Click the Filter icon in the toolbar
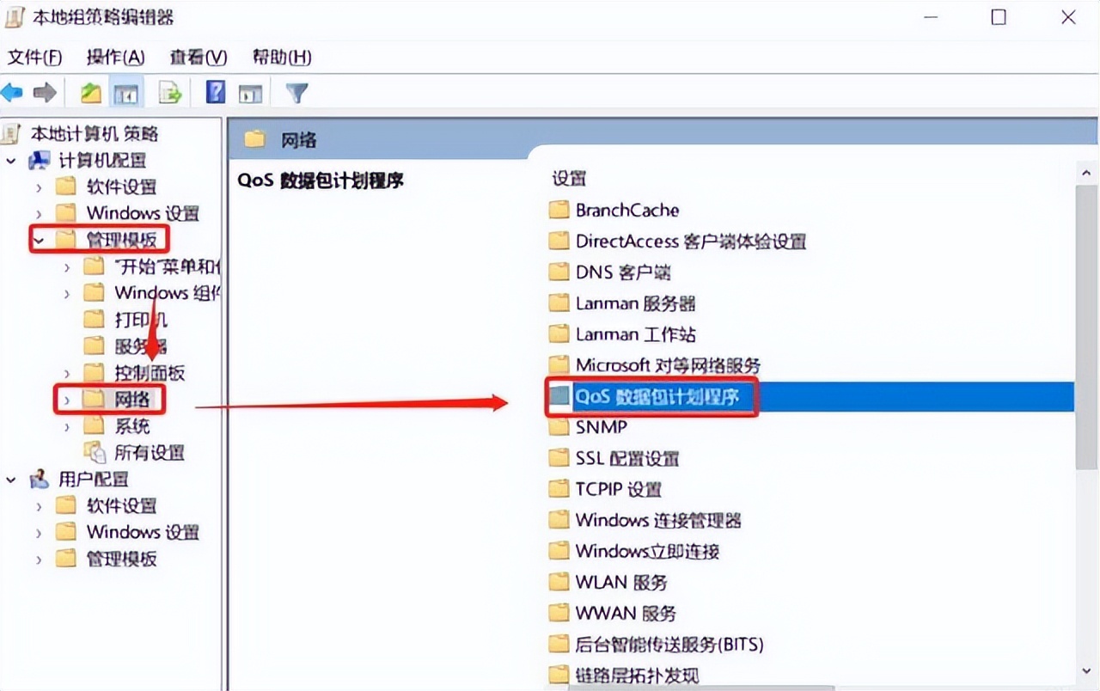This screenshot has height=691, width=1100. 296,92
